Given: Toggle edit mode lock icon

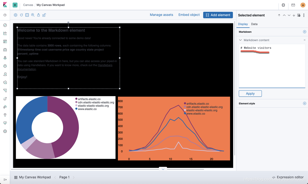Looking at the screenshot, I should [44, 15].
